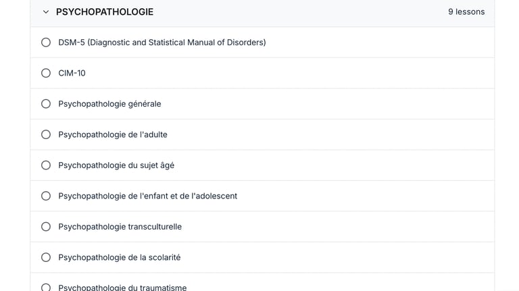Mark circle beside Psychopathologie de l'adulte
Viewport: 519px width, 291px height.
46,134
